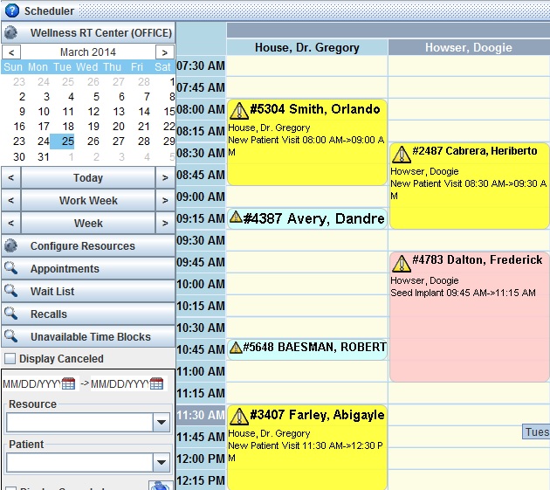Switch to Week view
Screen dimensions: 550x490
coord(88,224)
